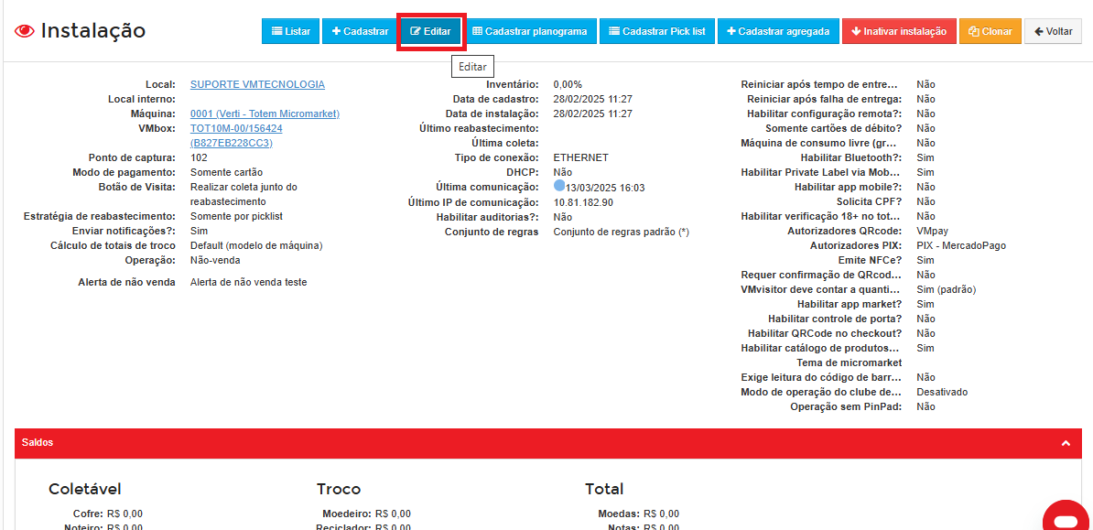Select 'Default (modelo de máquina)' text

[256, 245]
